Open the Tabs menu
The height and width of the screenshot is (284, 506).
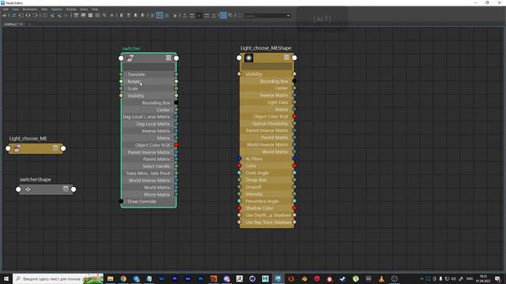44,9
